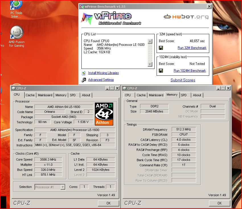This screenshot has width=242, height=209.
Task: Switch to Mainboard tab in left CPU-Z
Action: click(45, 95)
